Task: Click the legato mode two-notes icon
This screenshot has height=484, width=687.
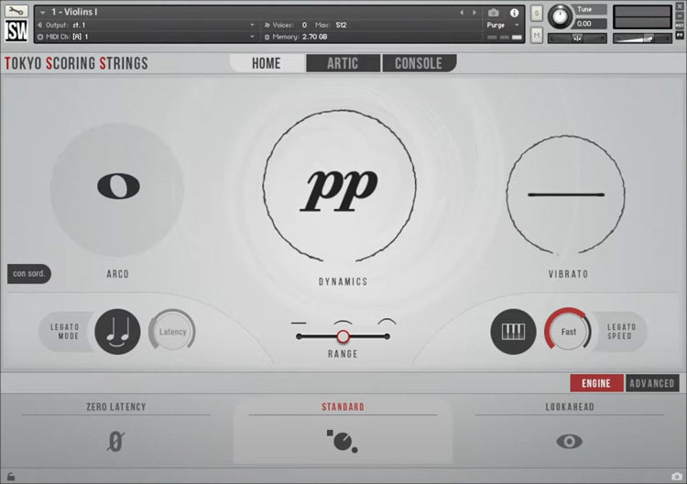Action: 117,332
